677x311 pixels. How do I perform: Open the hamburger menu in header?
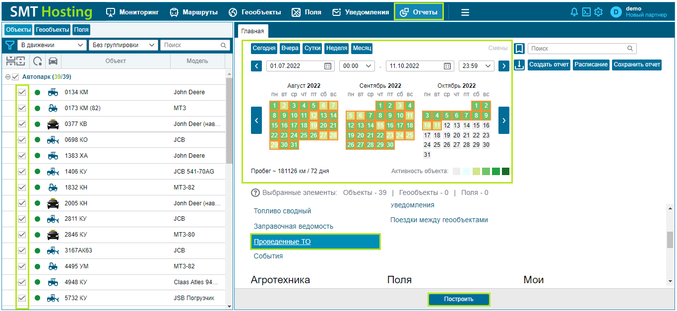coord(465,12)
